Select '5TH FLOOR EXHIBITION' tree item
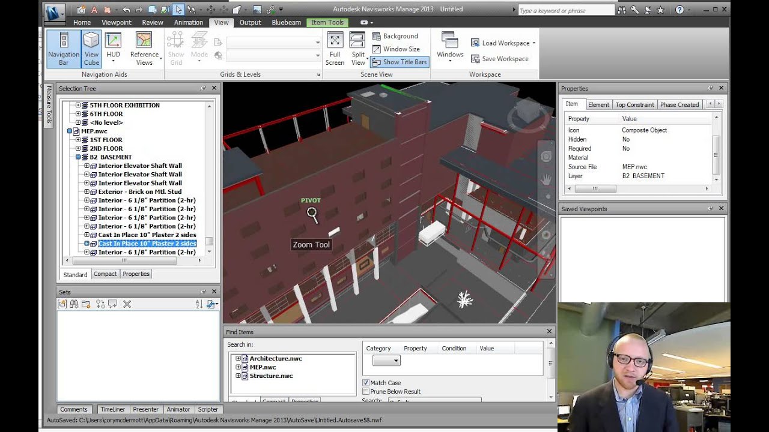769x432 pixels. pyautogui.click(x=124, y=105)
